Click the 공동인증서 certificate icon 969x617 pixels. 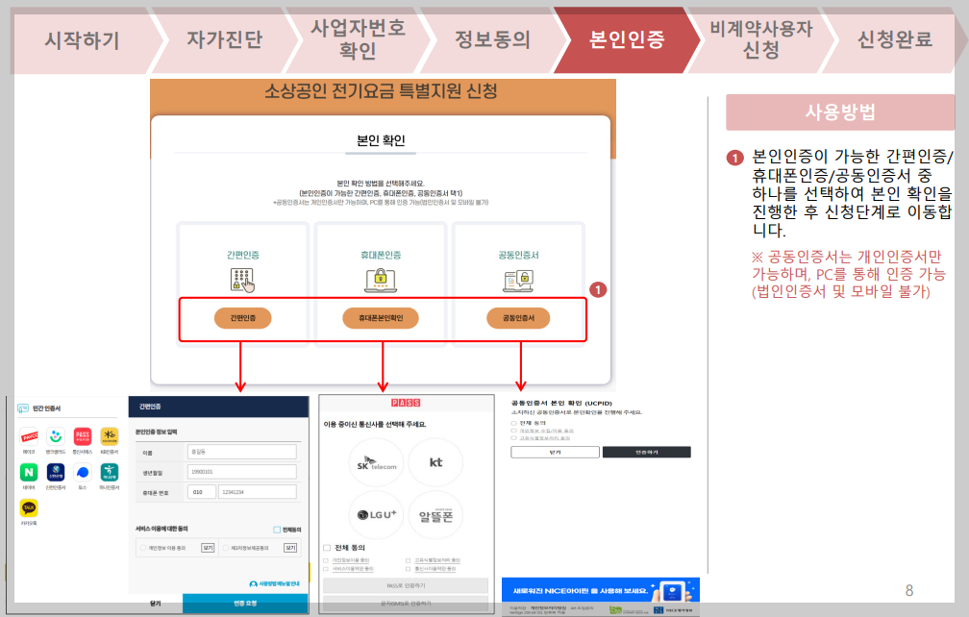coord(518,280)
